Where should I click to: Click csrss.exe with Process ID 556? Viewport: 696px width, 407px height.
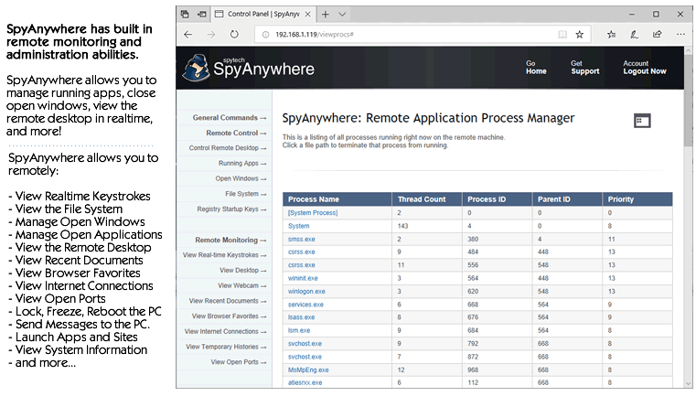302,265
